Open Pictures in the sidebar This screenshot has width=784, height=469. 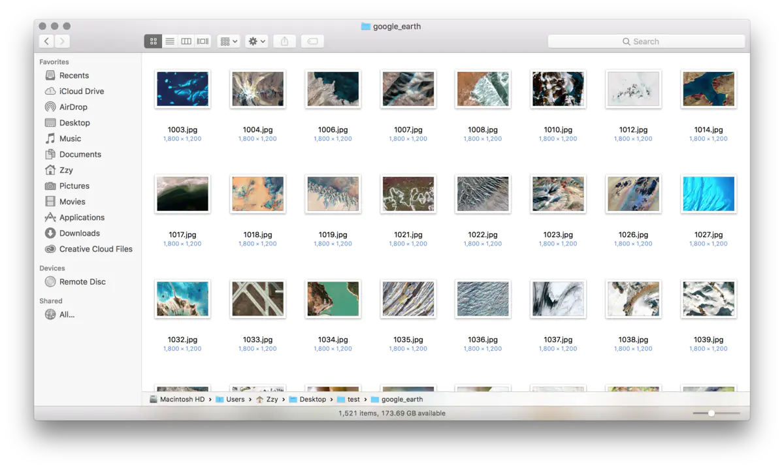tap(74, 186)
